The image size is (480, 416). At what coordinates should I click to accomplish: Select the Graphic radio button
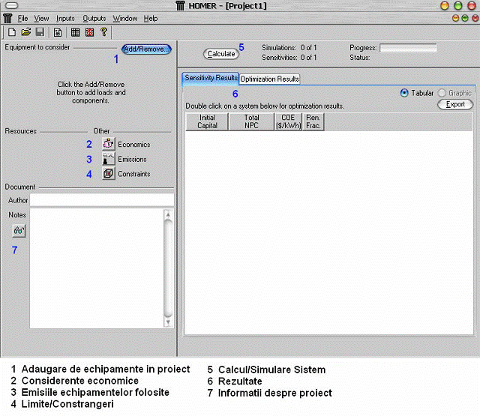[x=442, y=93]
